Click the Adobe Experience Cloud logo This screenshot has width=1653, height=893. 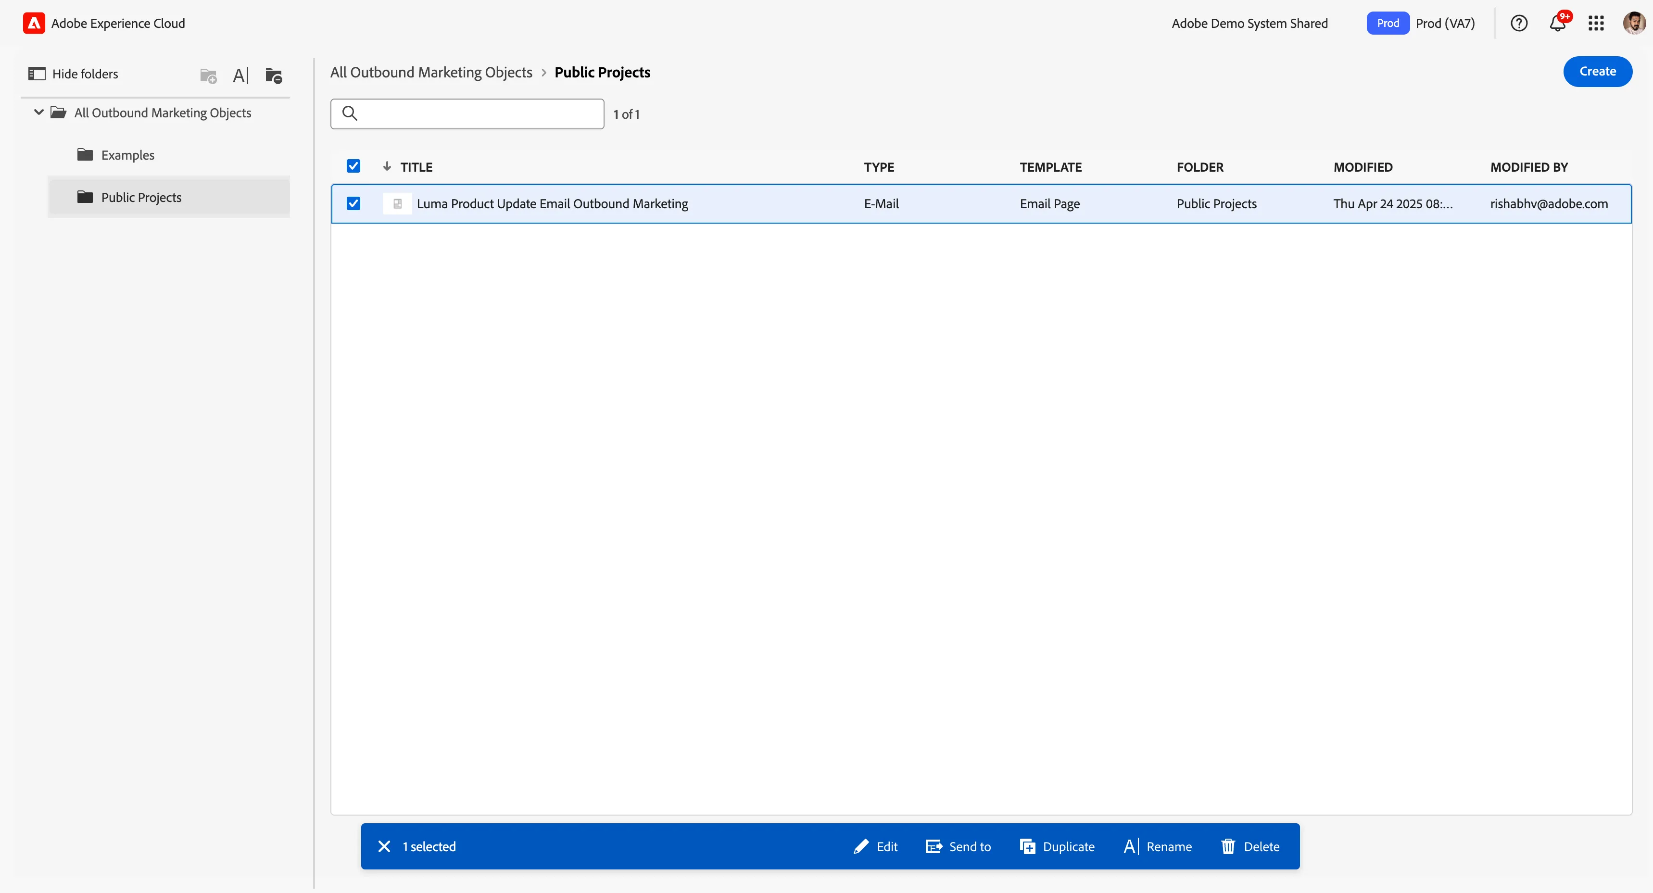[x=34, y=23]
